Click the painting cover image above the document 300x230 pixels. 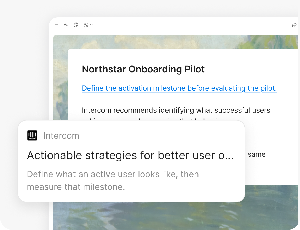[x=176, y=41]
